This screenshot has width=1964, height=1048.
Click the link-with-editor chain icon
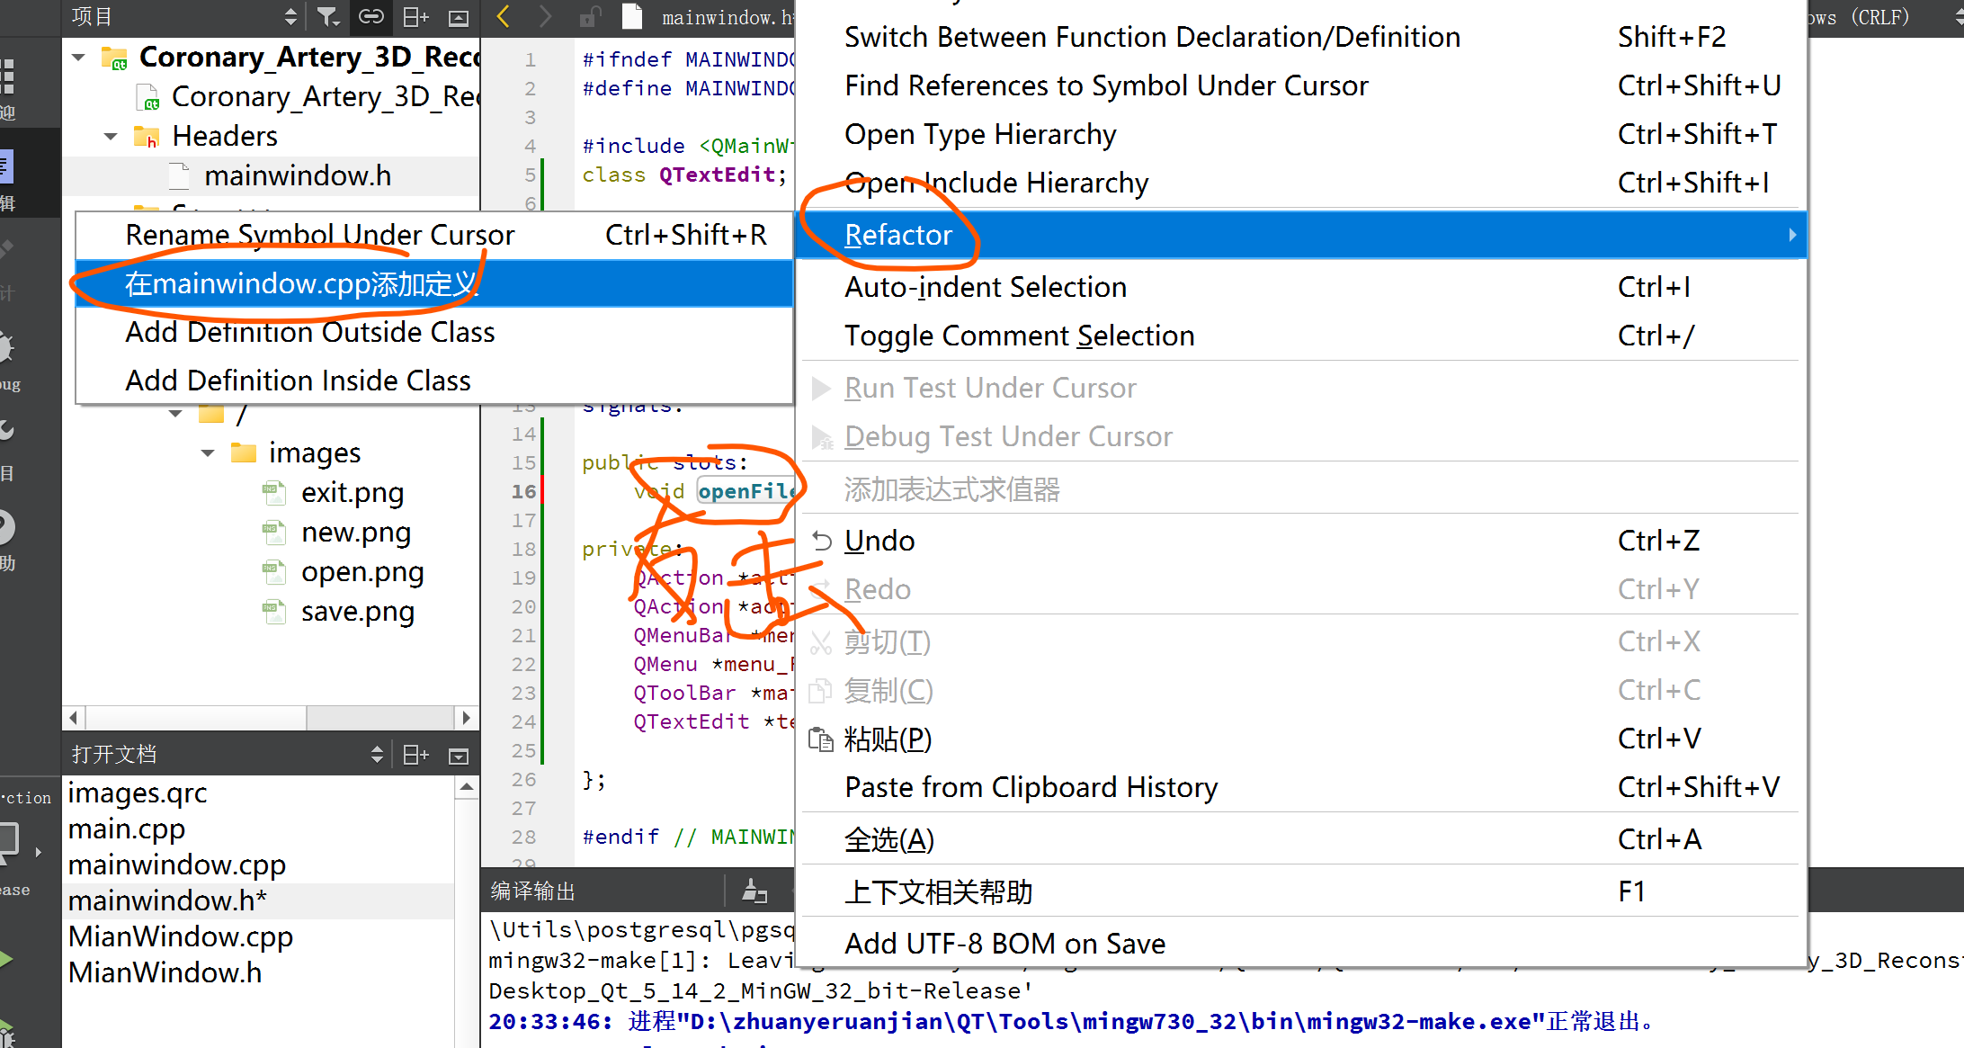370,16
